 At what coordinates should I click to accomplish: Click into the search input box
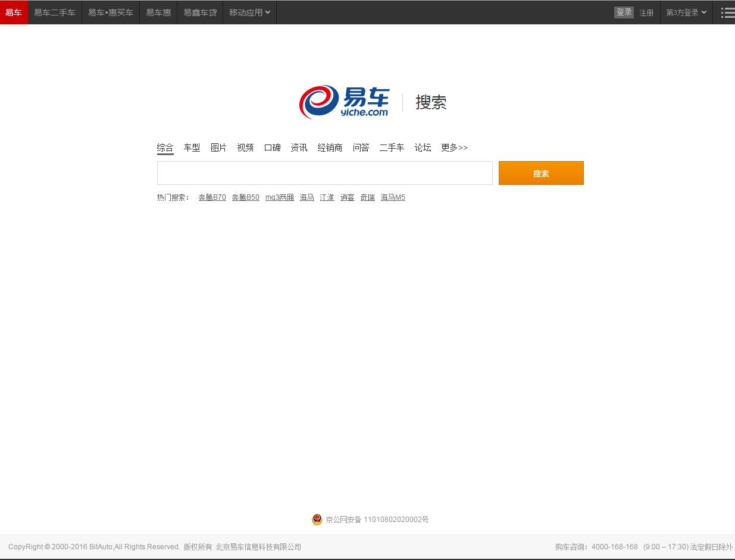click(325, 173)
